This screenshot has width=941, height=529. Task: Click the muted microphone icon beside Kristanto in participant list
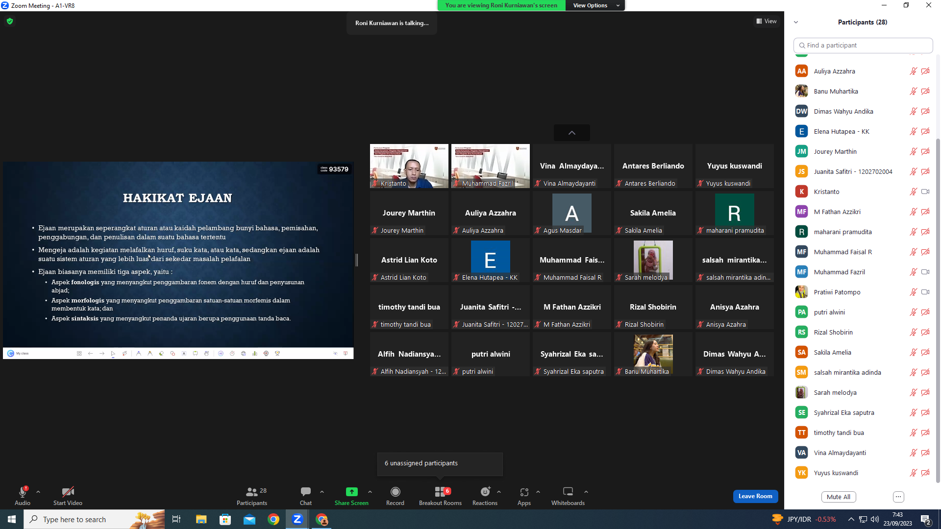(913, 192)
